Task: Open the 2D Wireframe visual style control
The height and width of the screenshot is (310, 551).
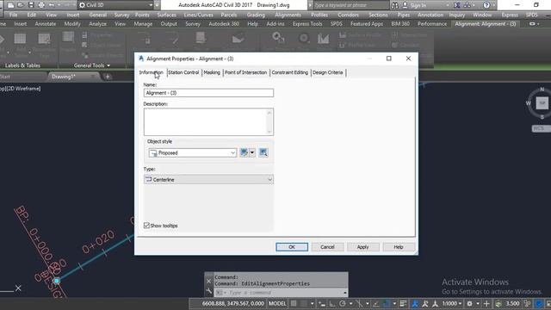Action: 23,89
